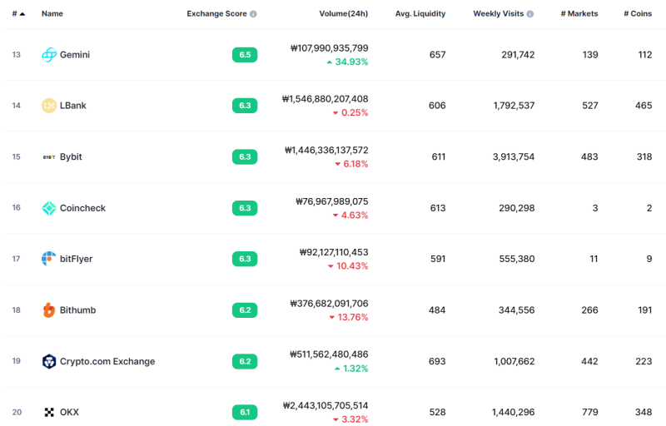Select Bybit weekly visits 3,913,754
666x426 pixels.
click(x=514, y=157)
